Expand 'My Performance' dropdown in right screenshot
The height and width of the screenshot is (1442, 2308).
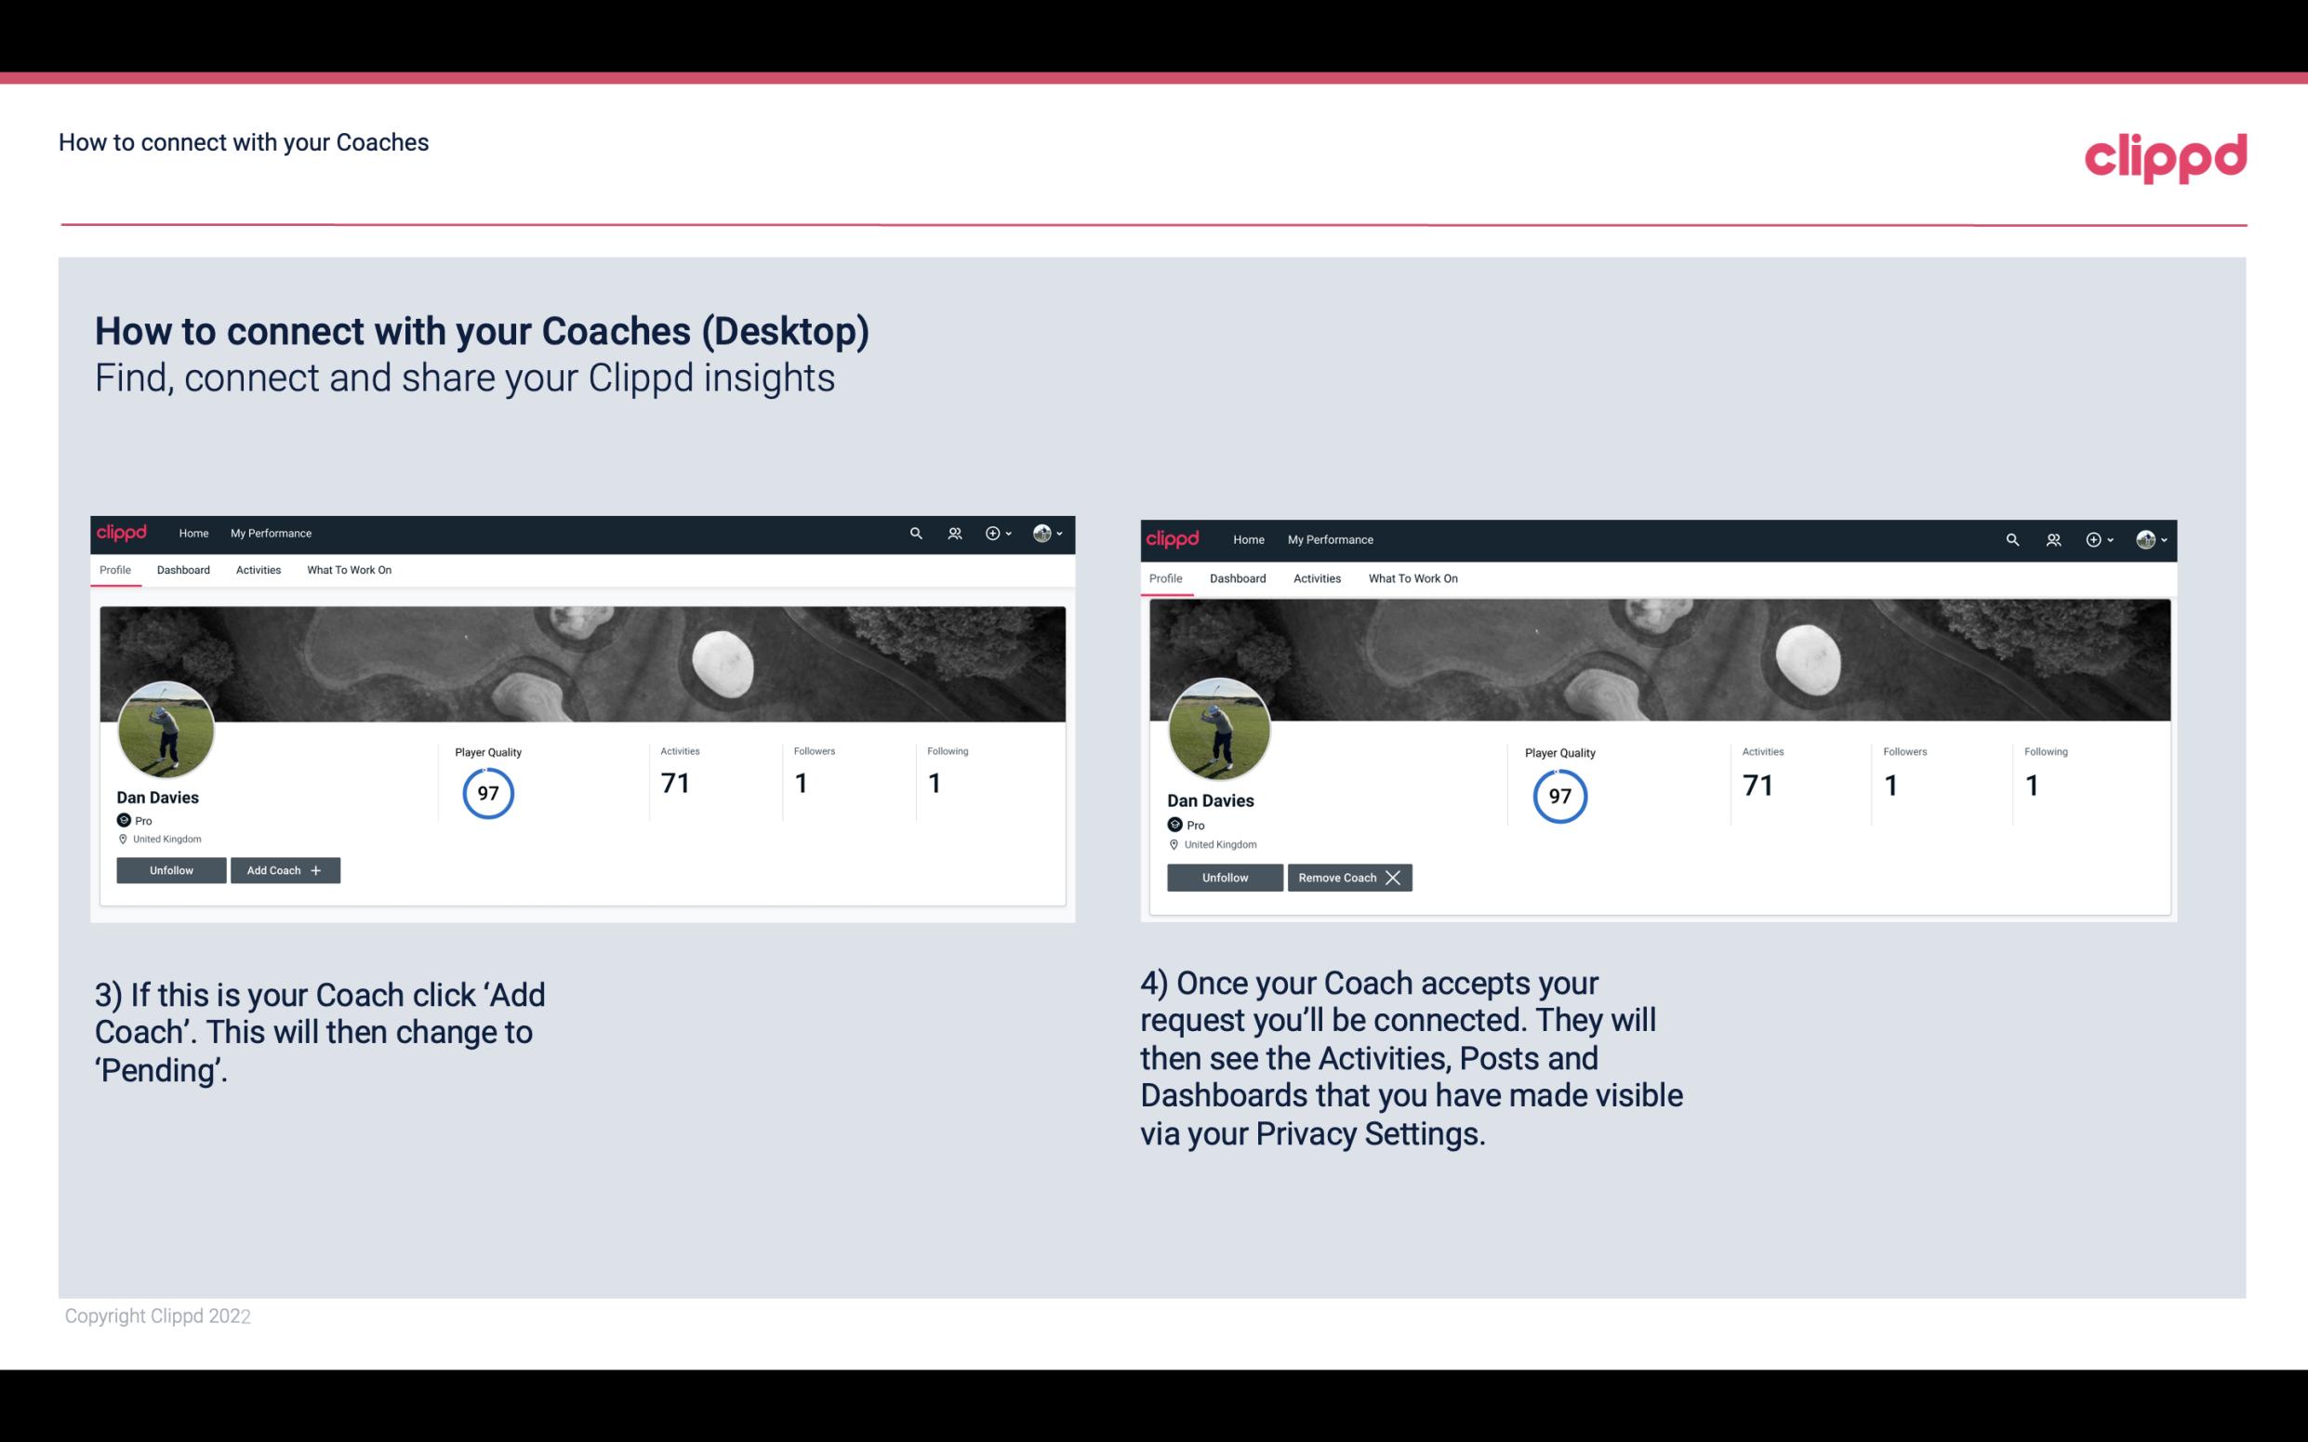(x=1330, y=538)
